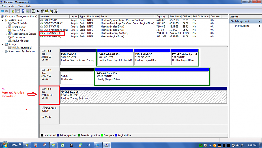Select EVO-4 Portable Apps partition block
Image resolution: width=262 pixels, height=148 pixels.
184,58
